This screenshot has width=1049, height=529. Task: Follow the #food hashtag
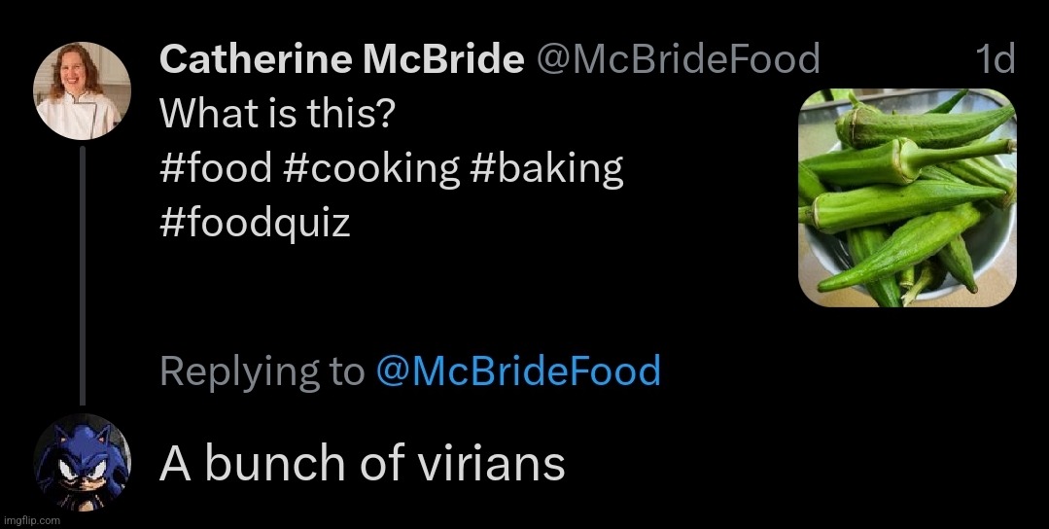click(215, 169)
